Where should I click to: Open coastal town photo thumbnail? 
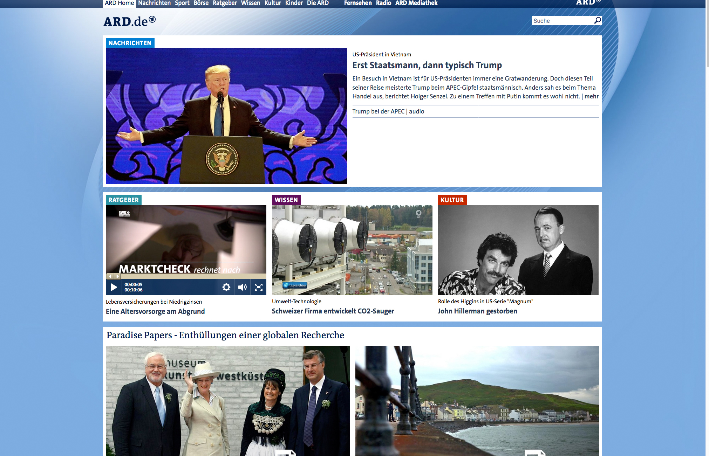pyautogui.click(x=477, y=401)
